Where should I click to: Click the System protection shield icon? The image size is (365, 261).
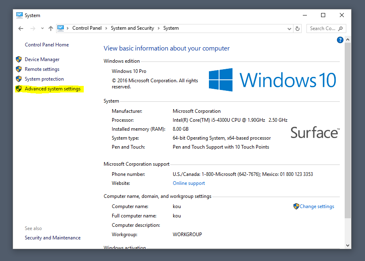pos(19,79)
